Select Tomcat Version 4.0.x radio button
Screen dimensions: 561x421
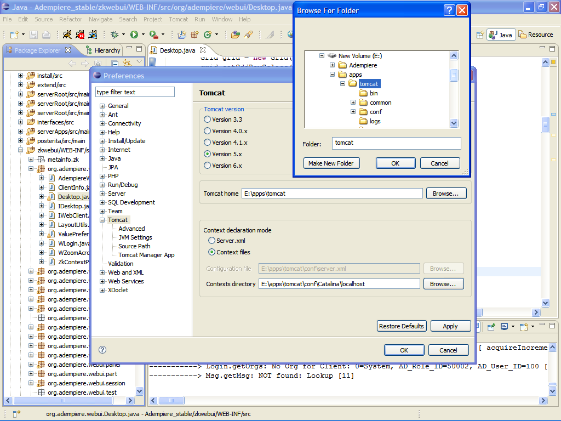(207, 130)
